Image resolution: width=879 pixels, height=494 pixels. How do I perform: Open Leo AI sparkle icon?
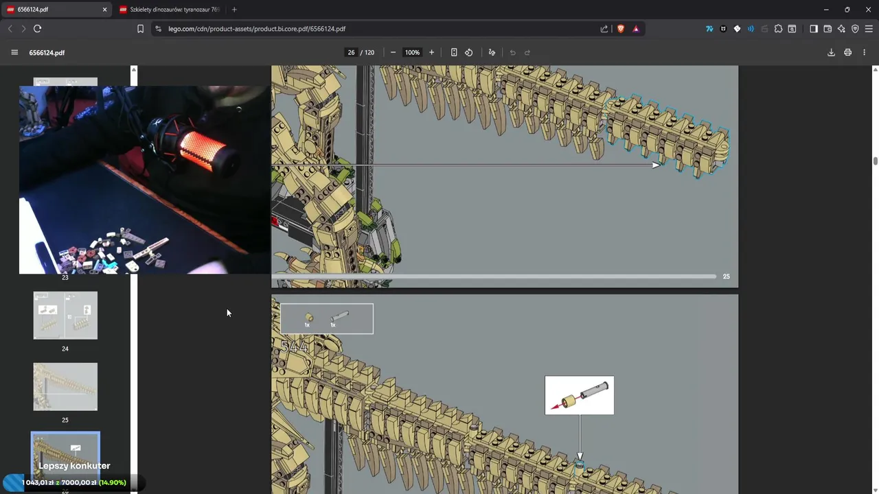(841, 29)
